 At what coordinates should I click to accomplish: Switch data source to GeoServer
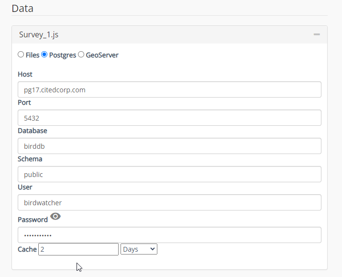click(81, 55)
